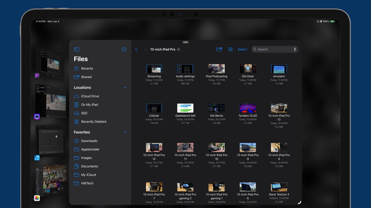Open the sidebar ellipsis options menu
The image size is (371, 208).
click(124, 49)
